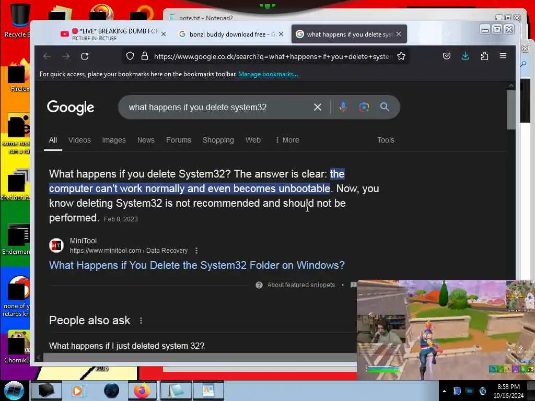Select the Web search filter
The width and height of the screenshot is (535, 401).
click(253, 140)
